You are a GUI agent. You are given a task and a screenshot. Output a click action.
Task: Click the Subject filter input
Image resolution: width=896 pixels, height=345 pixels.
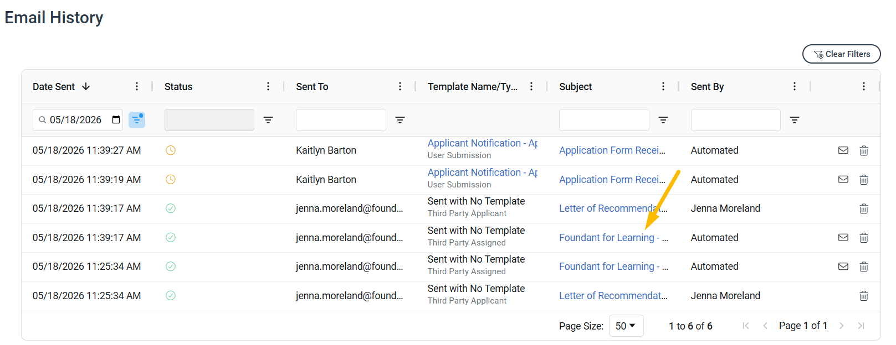click(604, 120)
